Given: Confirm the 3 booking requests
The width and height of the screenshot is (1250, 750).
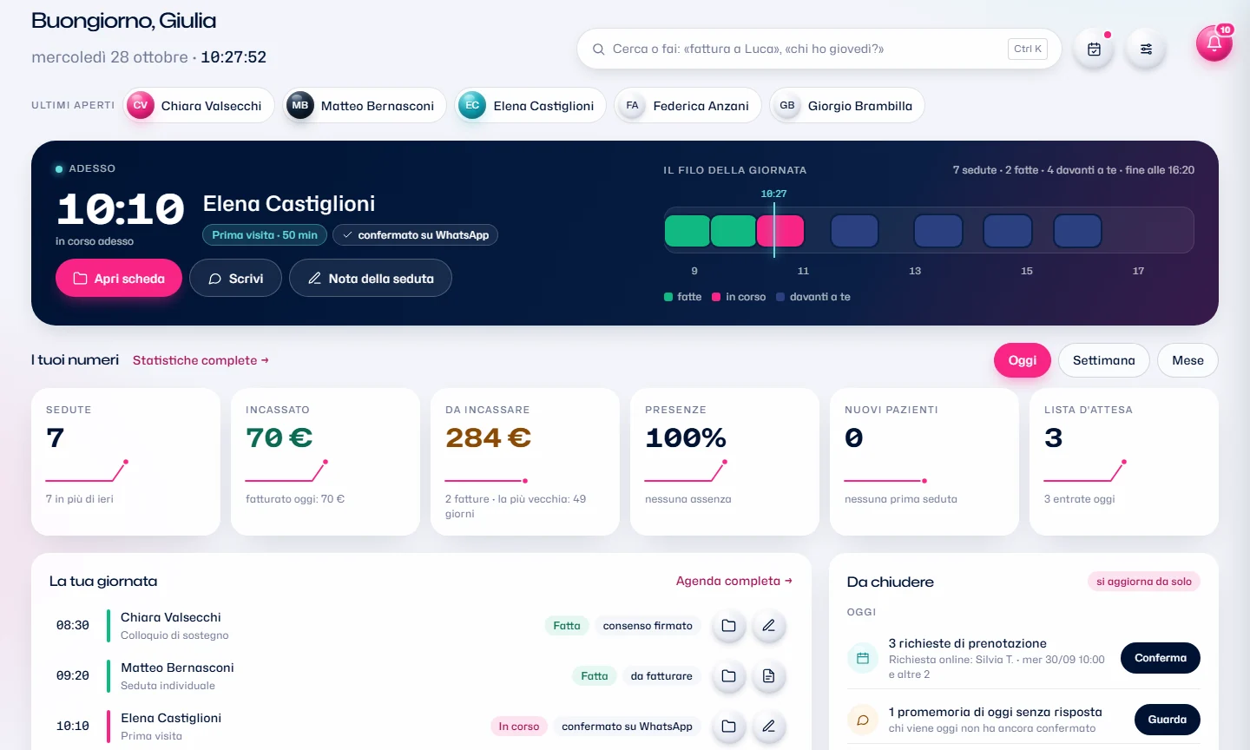Looking at the screenshot, I should (1161, 658).
